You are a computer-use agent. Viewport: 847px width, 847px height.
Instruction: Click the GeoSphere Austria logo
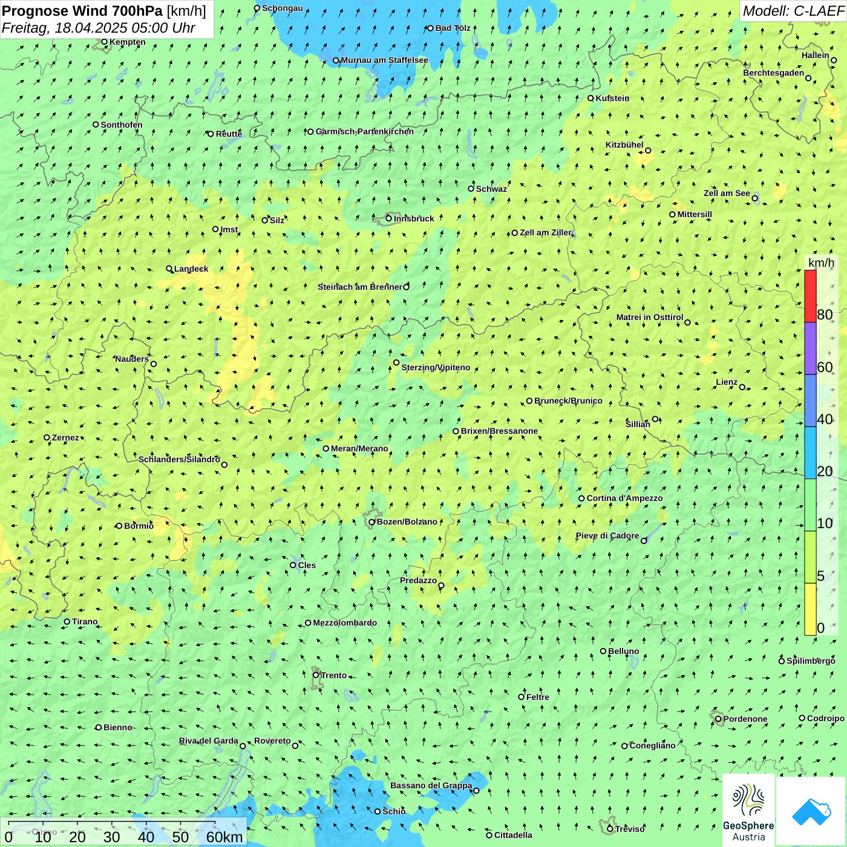[748, 810]
